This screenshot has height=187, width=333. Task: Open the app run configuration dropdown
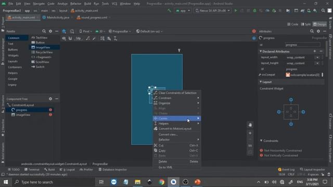pyautogui.click(x=183, y=10)
